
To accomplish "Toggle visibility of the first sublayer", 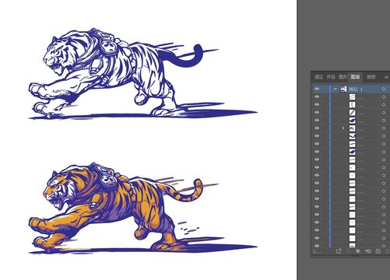I will tap(317, 96).
